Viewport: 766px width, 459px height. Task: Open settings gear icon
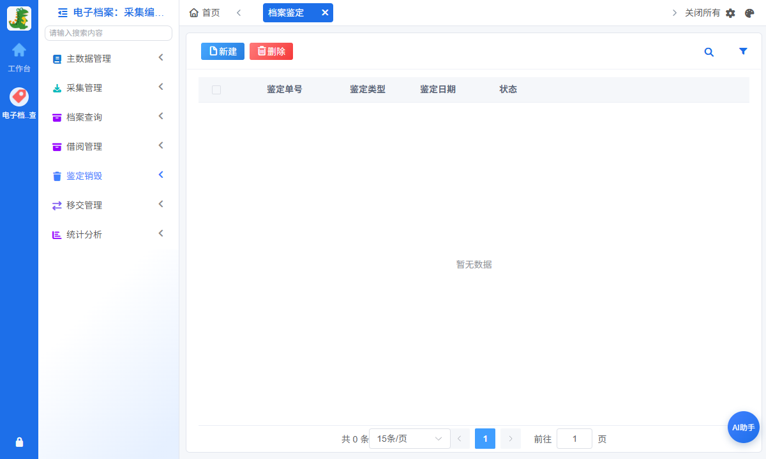731,13
